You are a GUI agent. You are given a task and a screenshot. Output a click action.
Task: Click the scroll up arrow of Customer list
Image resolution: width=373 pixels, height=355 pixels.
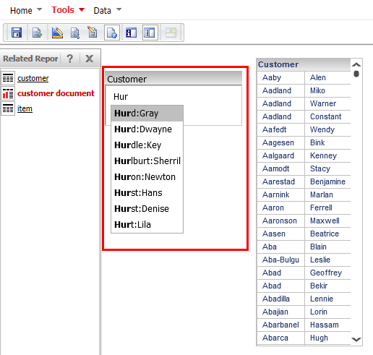[356, 64]
